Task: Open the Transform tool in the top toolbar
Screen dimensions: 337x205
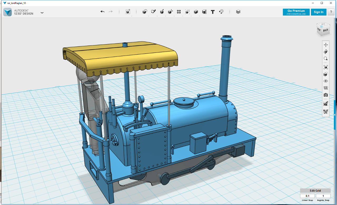Action: tap(128, 12)
